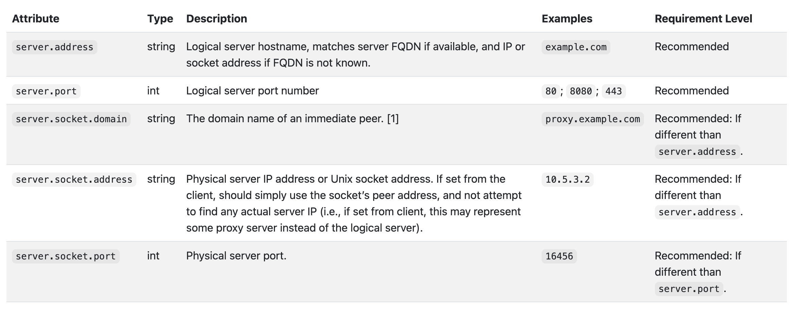Select the server.port attribute code label
The height and width of the screenshot is (309, 792).
(x=46, y=91)
